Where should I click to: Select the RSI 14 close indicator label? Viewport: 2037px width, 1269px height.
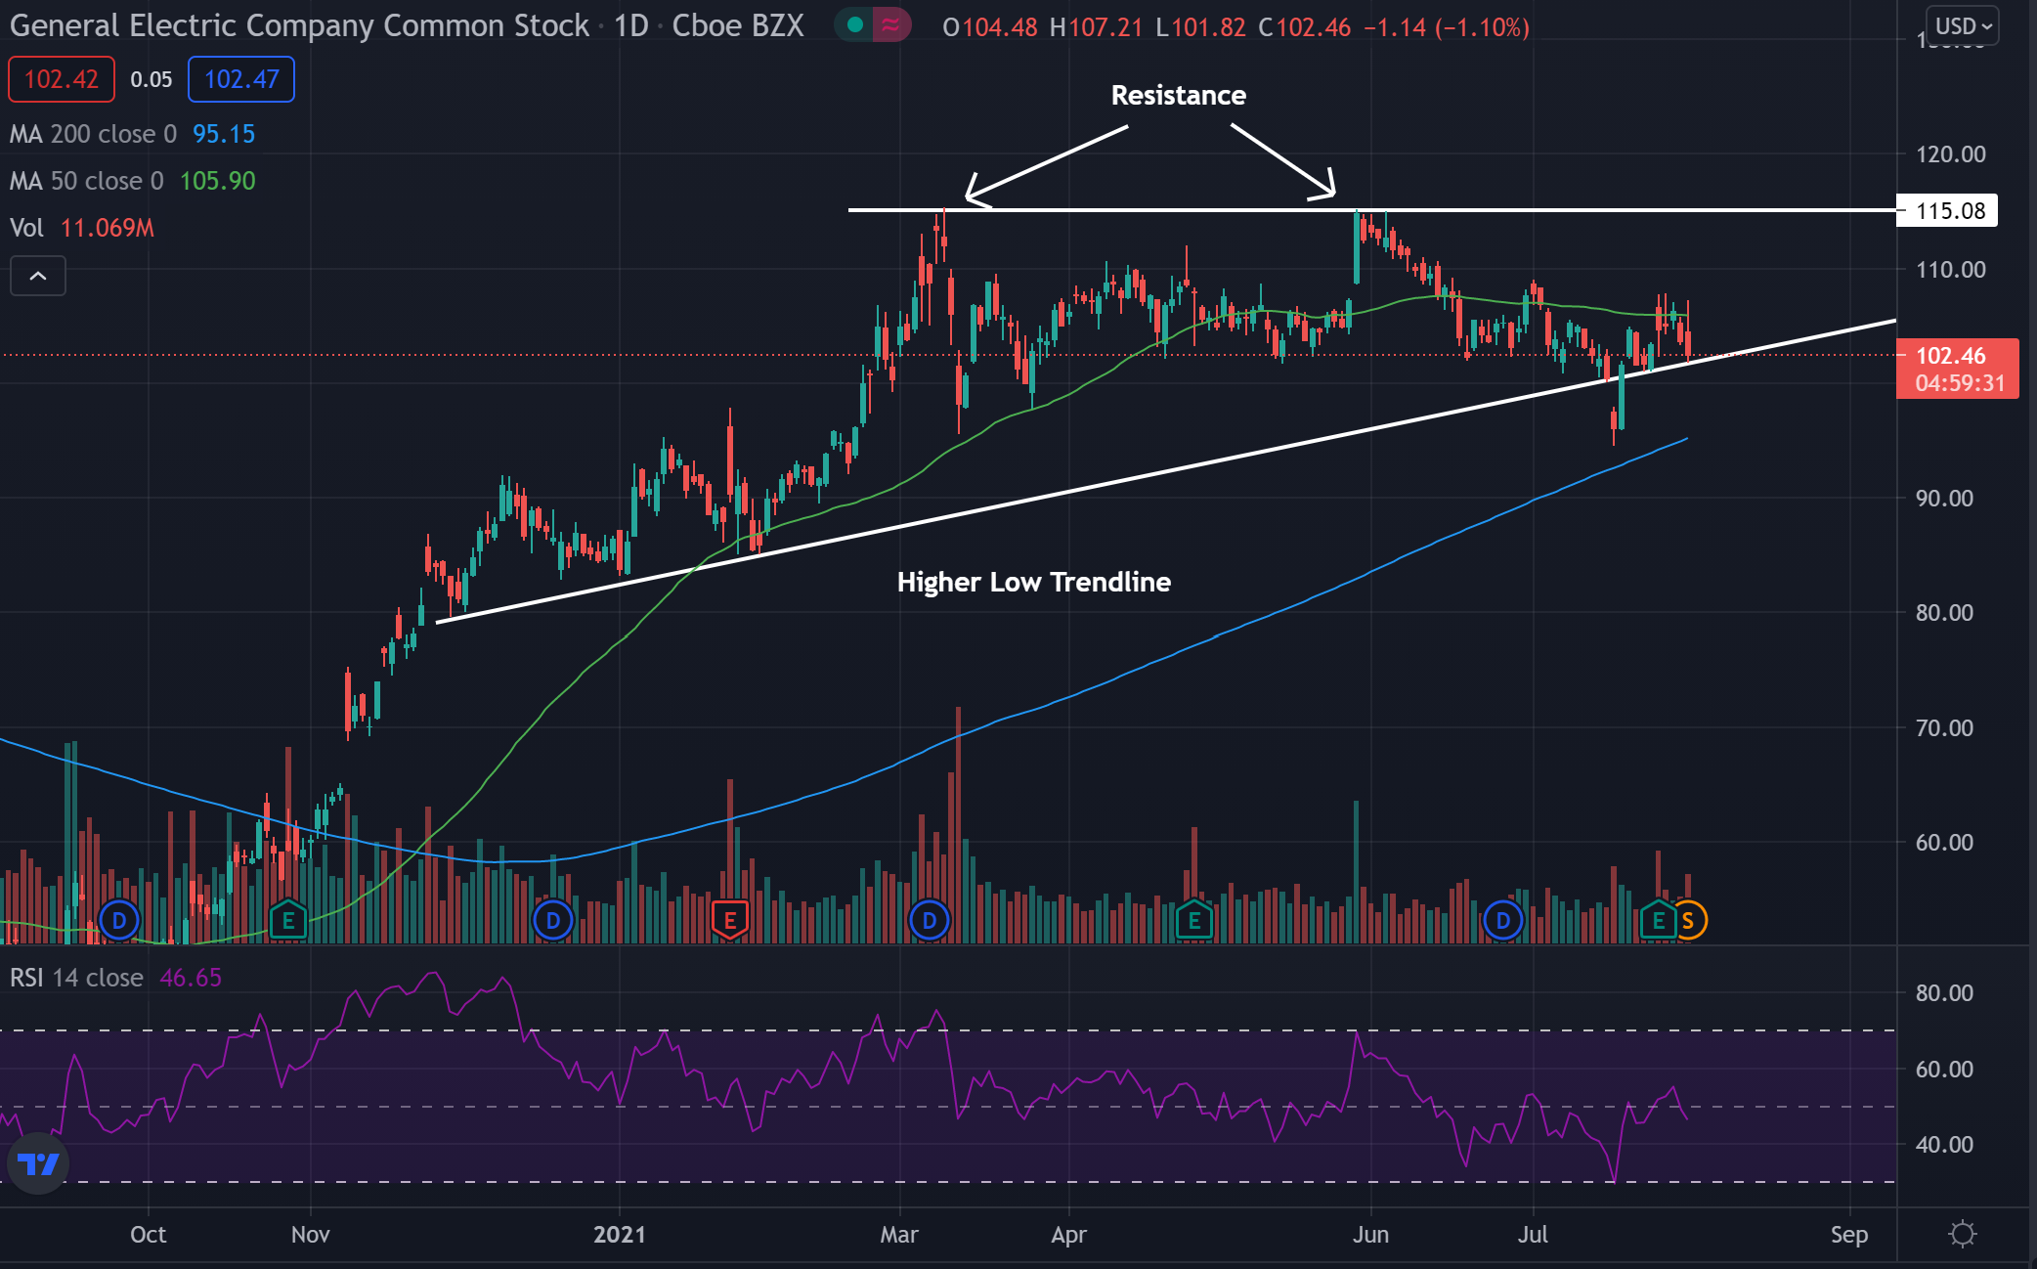pos(76,978)
